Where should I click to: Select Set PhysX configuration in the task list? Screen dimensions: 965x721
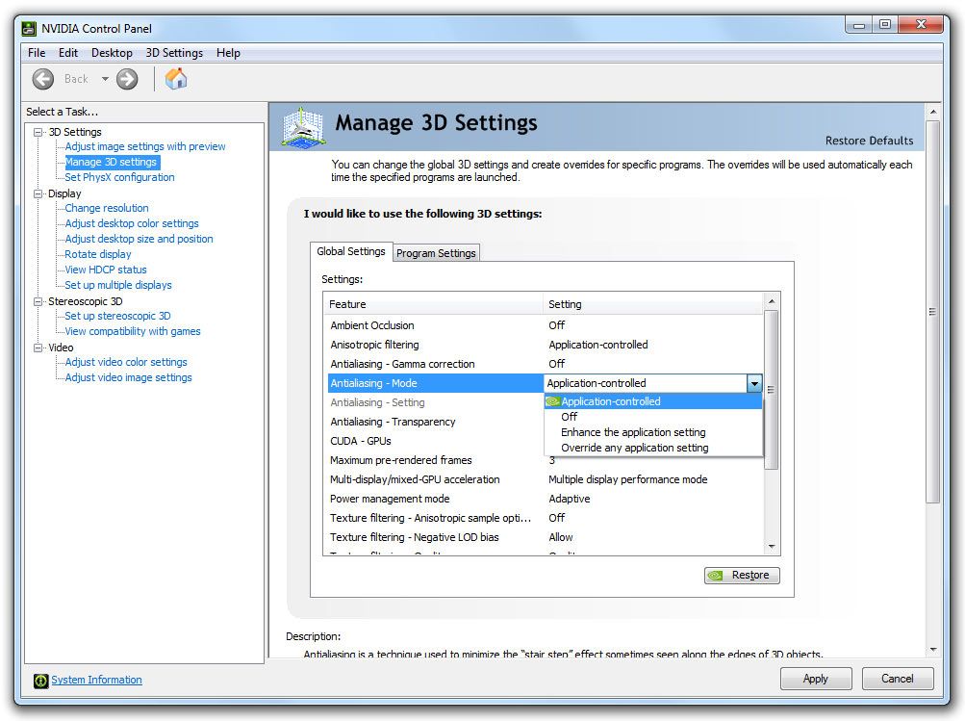(x=118, y=177)
